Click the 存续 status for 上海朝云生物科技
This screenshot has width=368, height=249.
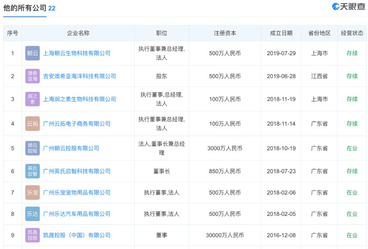[352, 53]
